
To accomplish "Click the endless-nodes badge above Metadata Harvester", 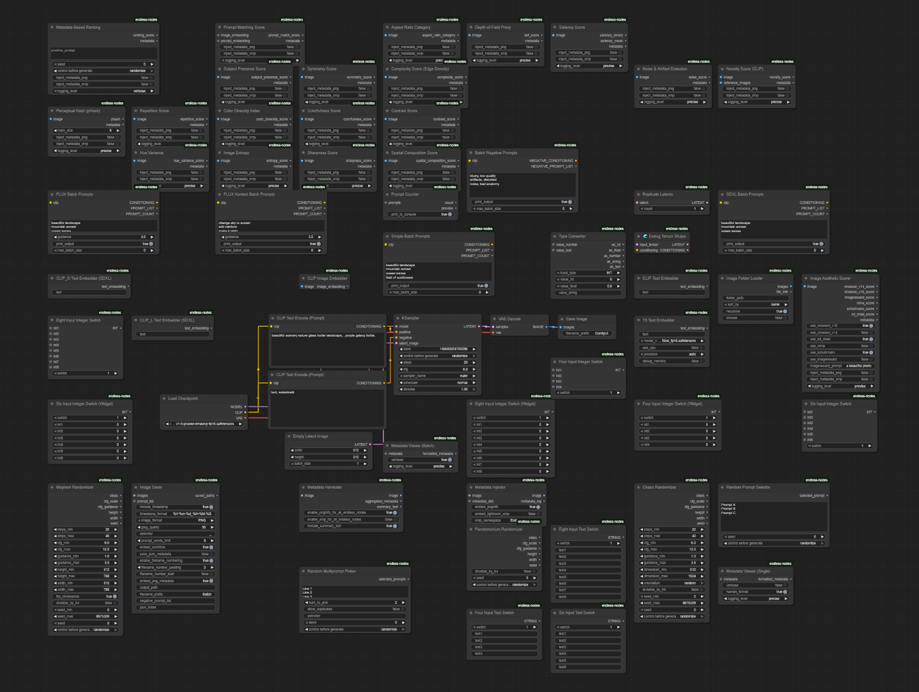I will click(390, 480).
